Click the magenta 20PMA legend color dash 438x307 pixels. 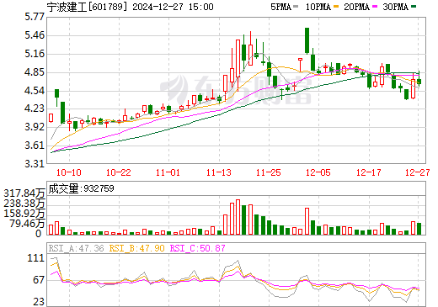[374, 7]
